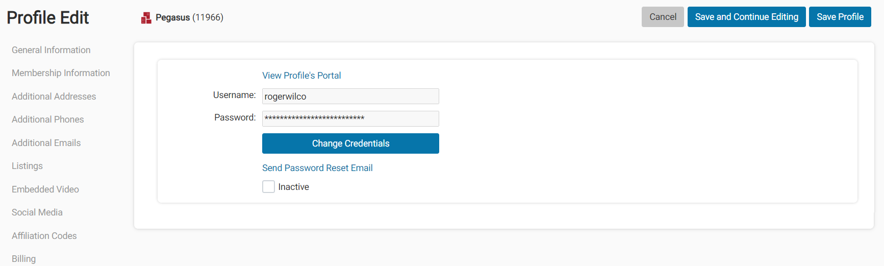The width and height of the screenshot is (884, 266).
Task: Open View Profile's Portal link
Action: [x=301, y=76]
